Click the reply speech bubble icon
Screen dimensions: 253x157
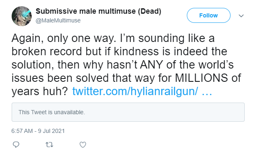tap(16, 145)
